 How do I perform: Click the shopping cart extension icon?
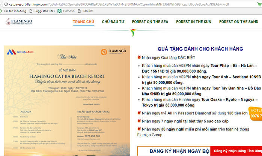coord(259,4)
